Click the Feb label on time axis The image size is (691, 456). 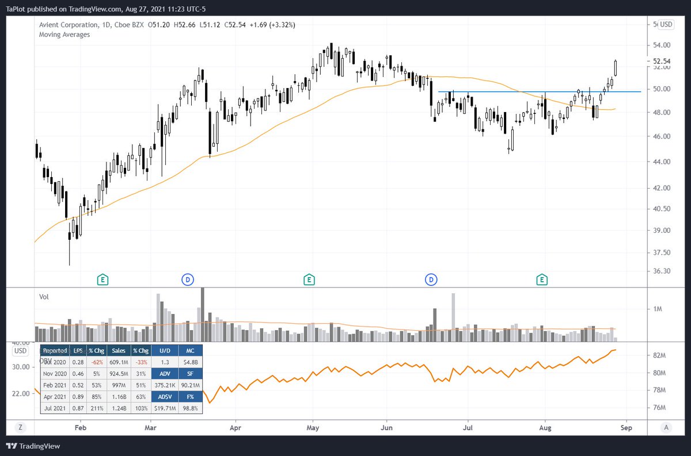tap(81, 428)
